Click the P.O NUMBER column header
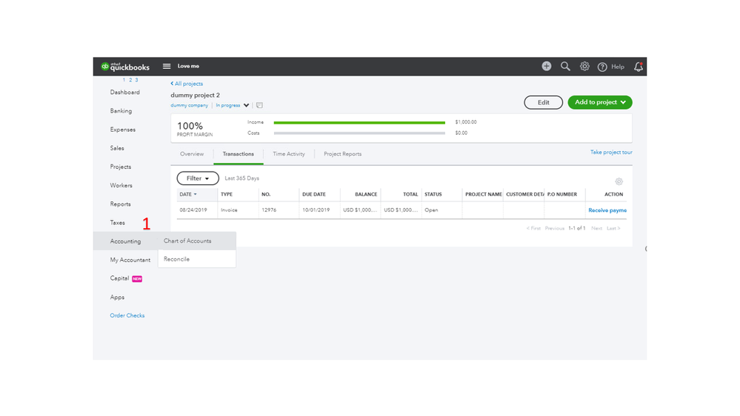 (562, 195)
